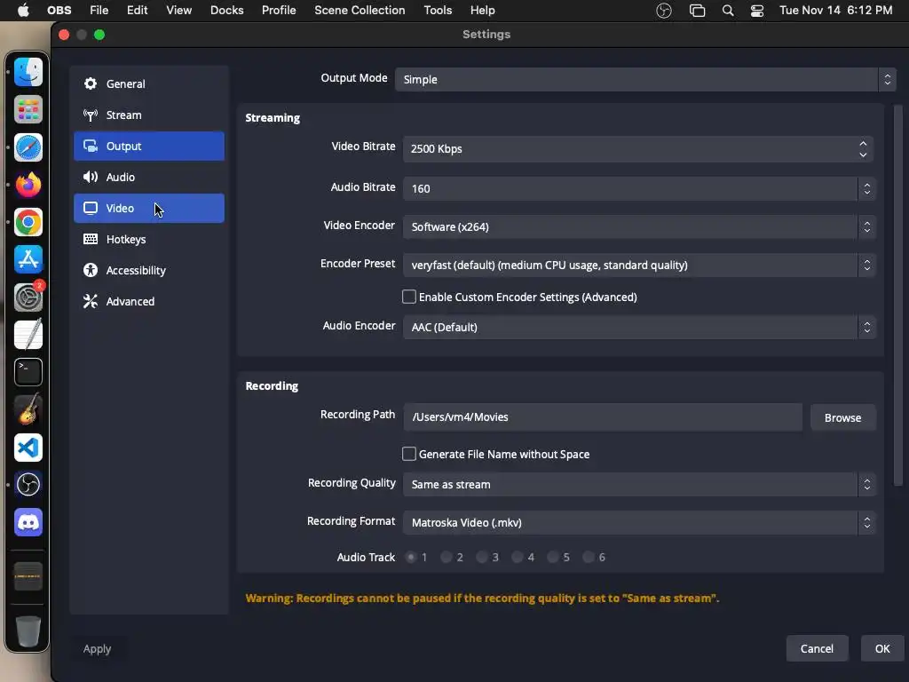Open the Video Encoder dropdown

[x=639, y=227]
